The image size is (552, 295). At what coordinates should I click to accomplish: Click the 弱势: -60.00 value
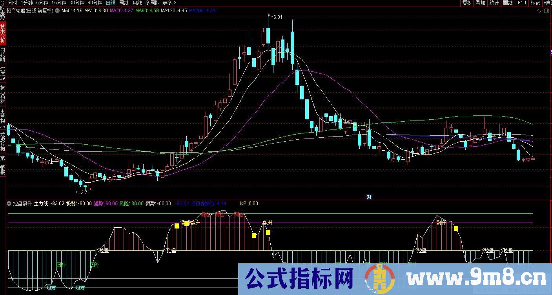(158, 203)
